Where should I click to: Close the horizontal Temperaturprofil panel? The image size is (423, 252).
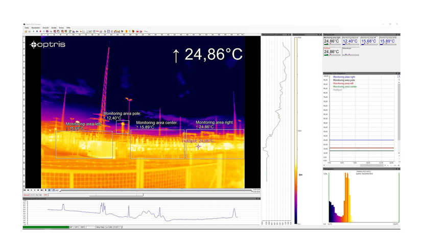tap(259, 199)
